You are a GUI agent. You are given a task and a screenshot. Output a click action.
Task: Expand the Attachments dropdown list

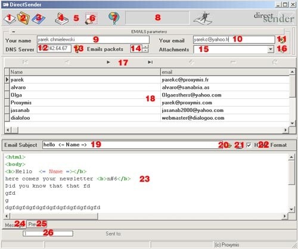click(x=271, y=49)
